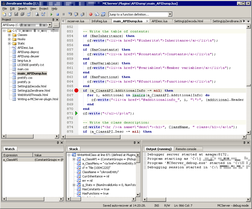Click the editor horizontal scrollbar thumb

click(x=93, y=137)
